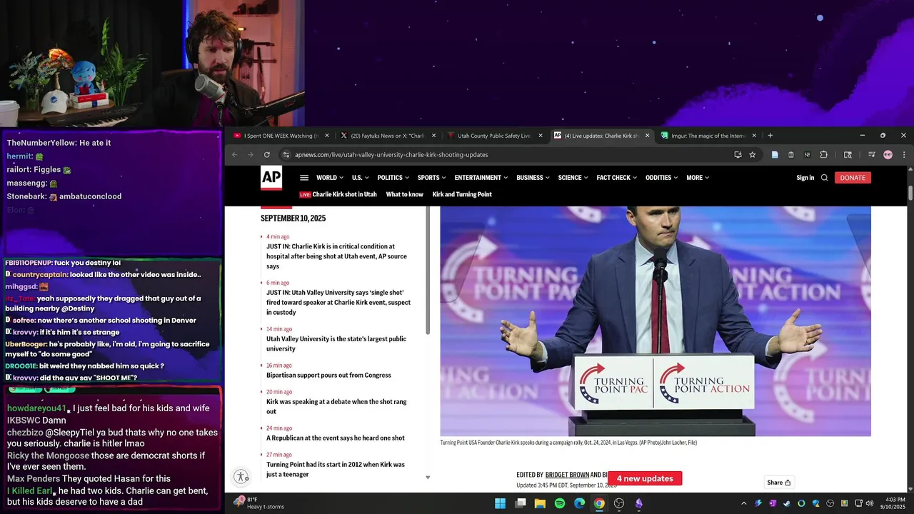Click Chrome forward arrow button

click(251, 155)
